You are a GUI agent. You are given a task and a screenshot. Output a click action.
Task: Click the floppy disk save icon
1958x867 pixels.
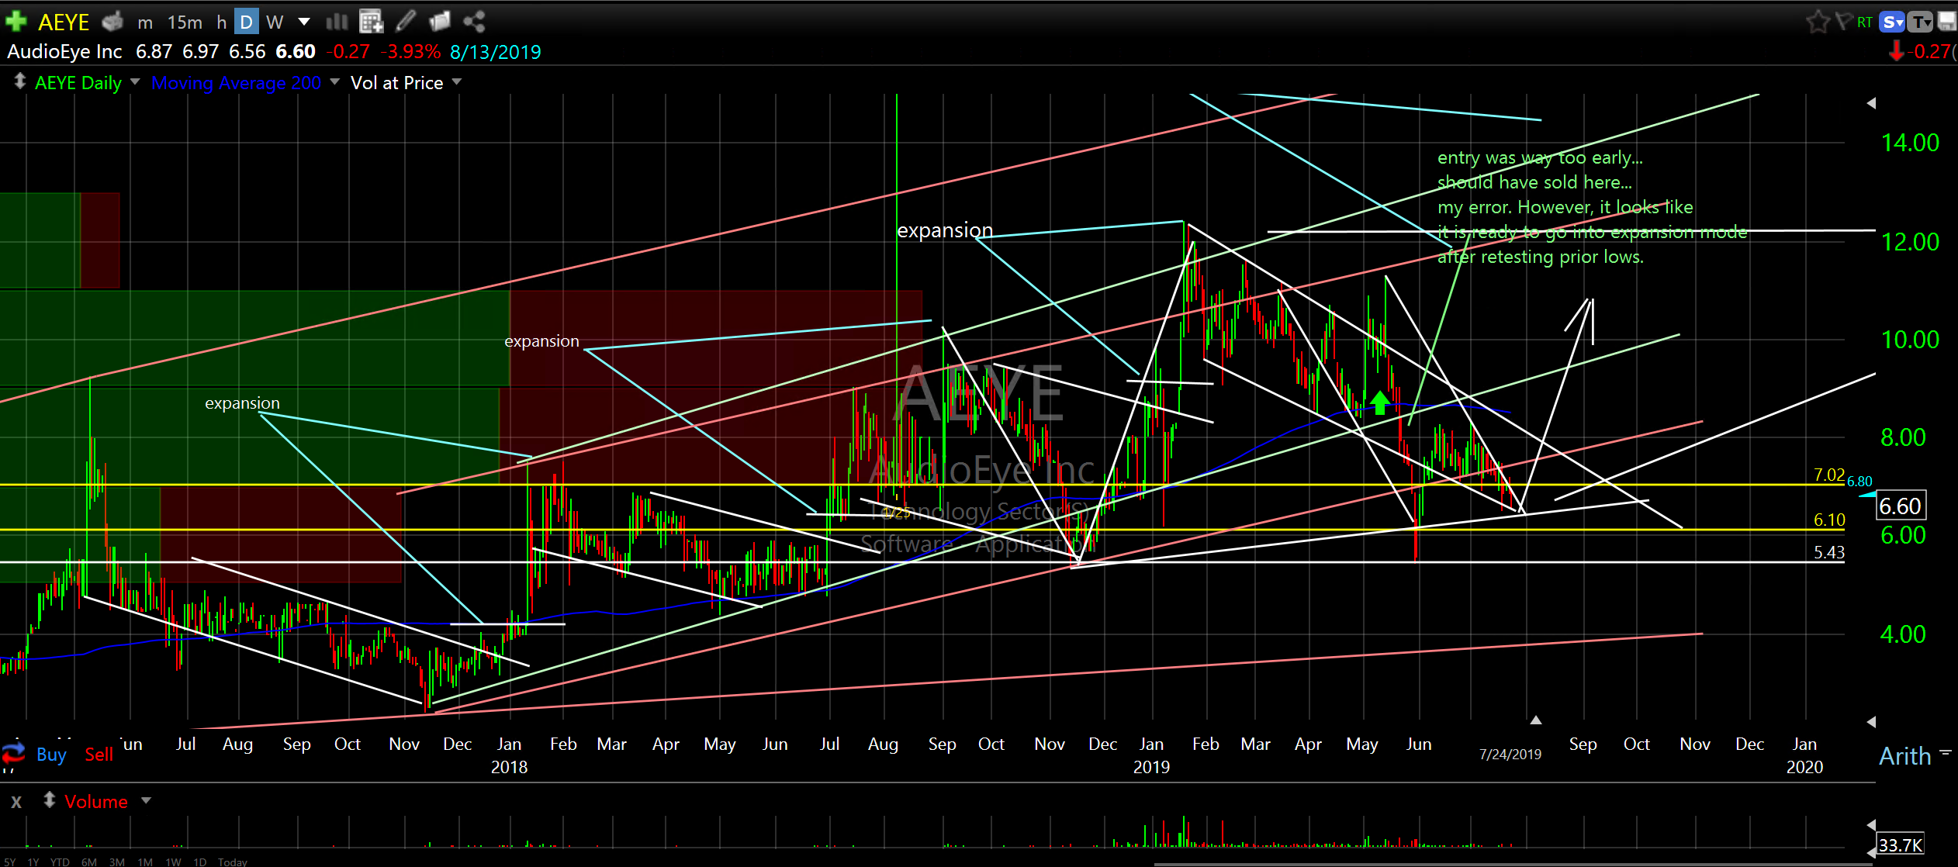pos(1947,22)
